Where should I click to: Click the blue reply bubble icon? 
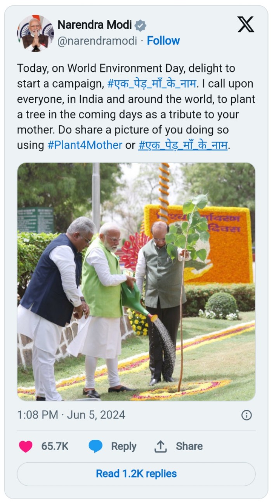pyautogui.click(x=95, y=446)
